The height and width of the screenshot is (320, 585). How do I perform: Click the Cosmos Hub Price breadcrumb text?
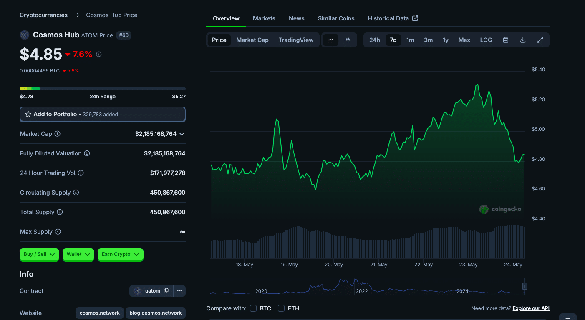coord(112,15)
